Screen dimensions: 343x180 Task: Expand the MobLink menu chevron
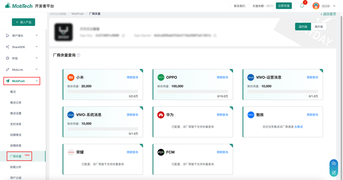coord(37,70)
